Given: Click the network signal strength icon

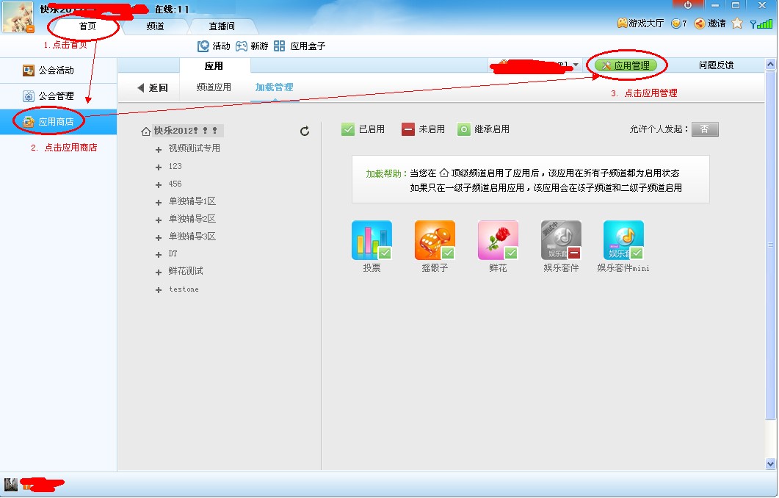Looking at the screenshot, I should 761,24.
